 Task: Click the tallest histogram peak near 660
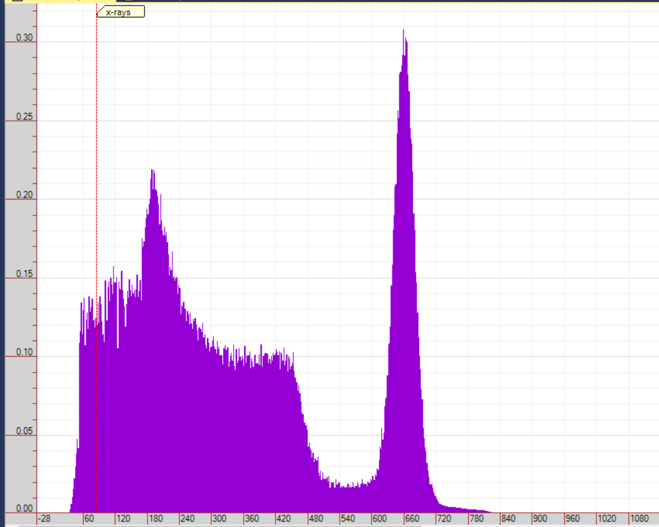click(x=404, y=37)
